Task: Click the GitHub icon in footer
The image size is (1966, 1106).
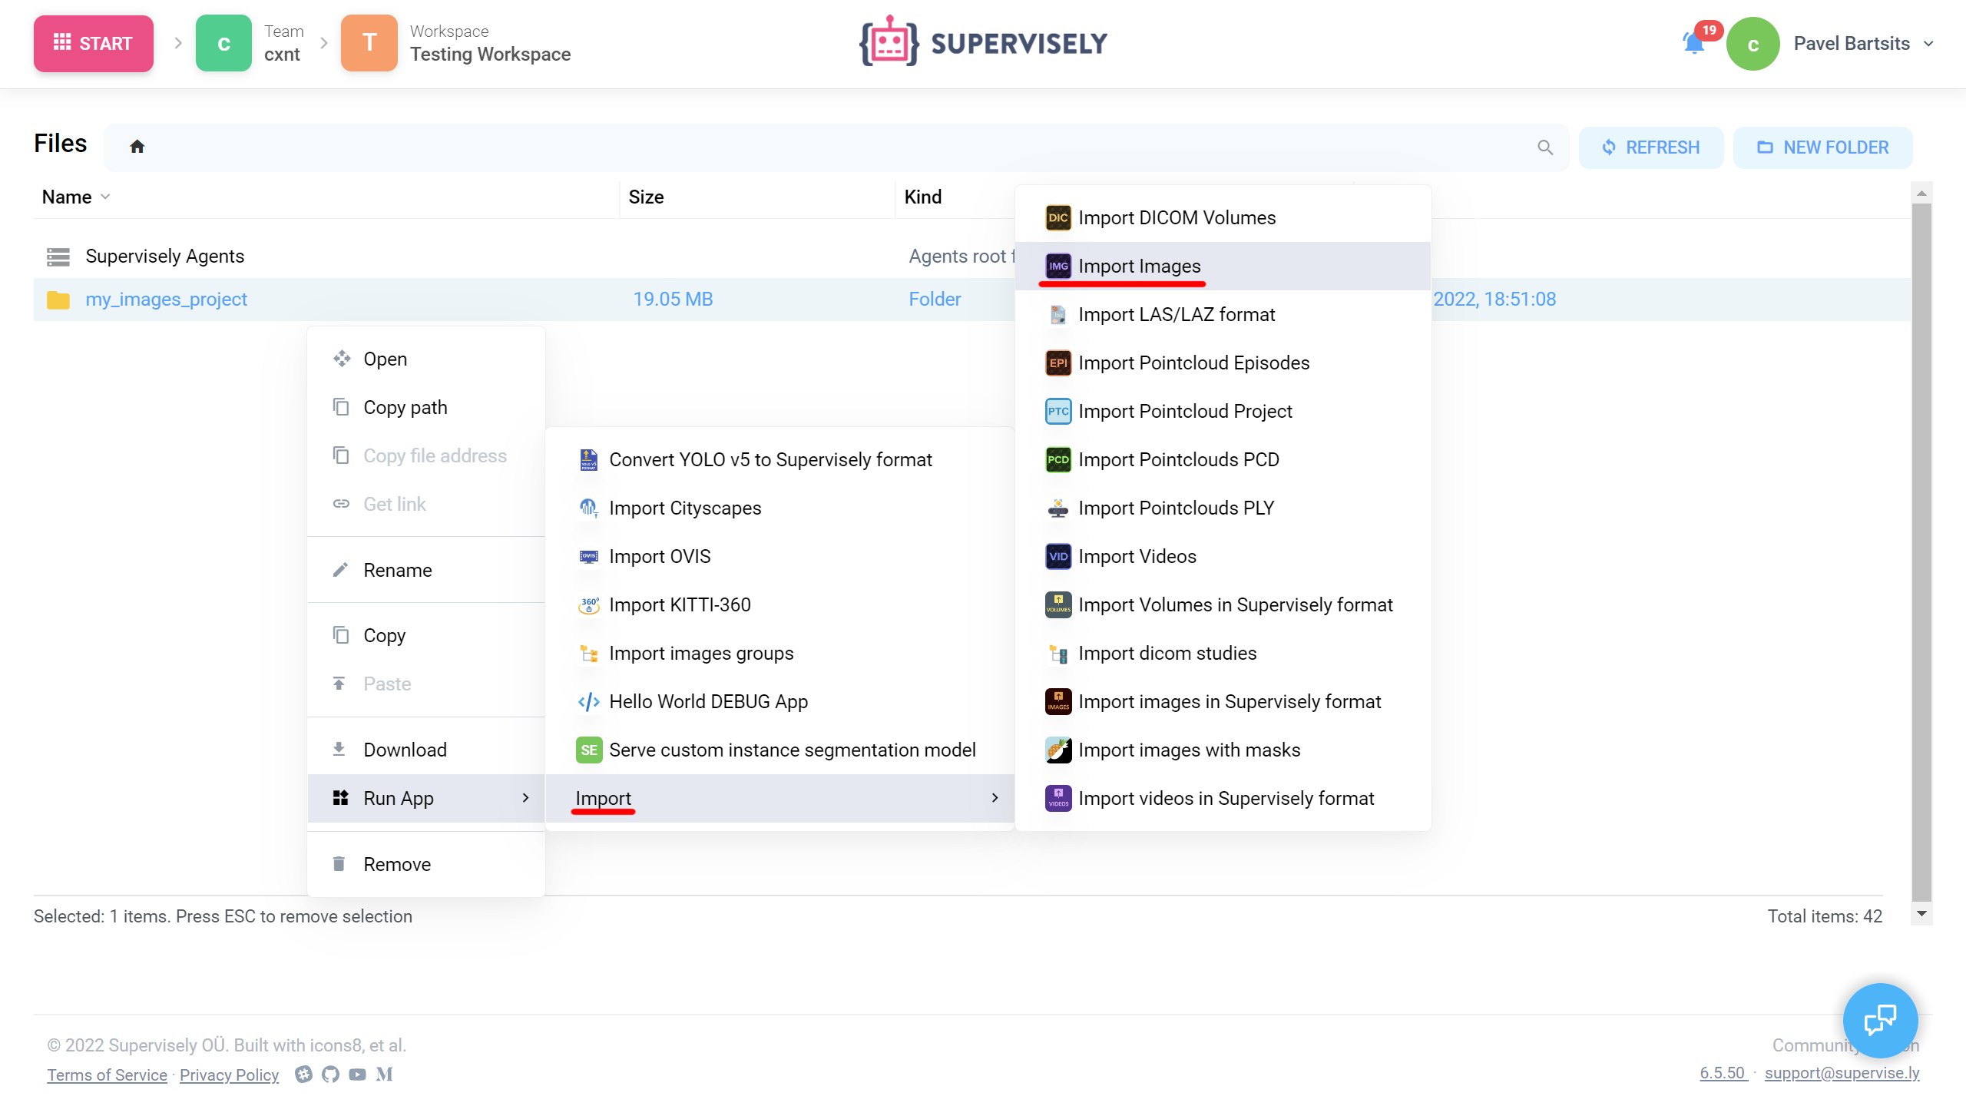Action: 330,1075
